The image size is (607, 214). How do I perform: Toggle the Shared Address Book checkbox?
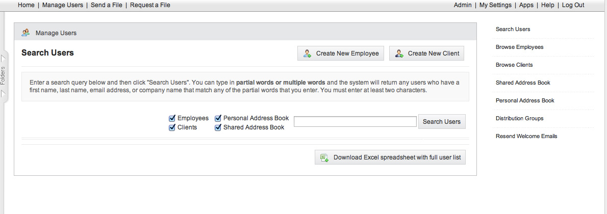pos(218,127)
